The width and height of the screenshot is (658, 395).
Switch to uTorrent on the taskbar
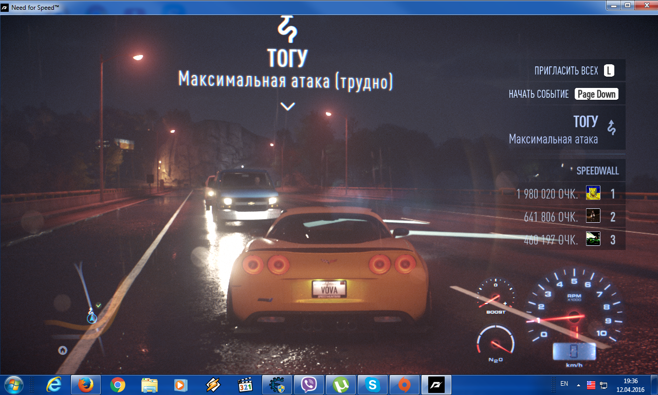pyautogui.click(x=340, y=384)
